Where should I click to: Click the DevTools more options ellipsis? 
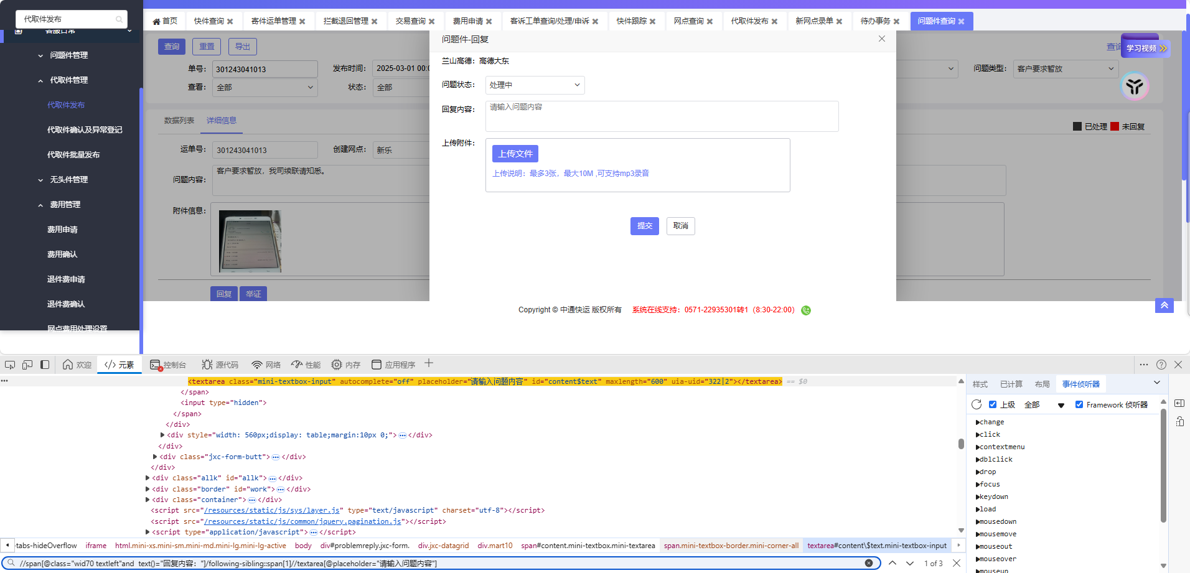[x=1144, y=365]
